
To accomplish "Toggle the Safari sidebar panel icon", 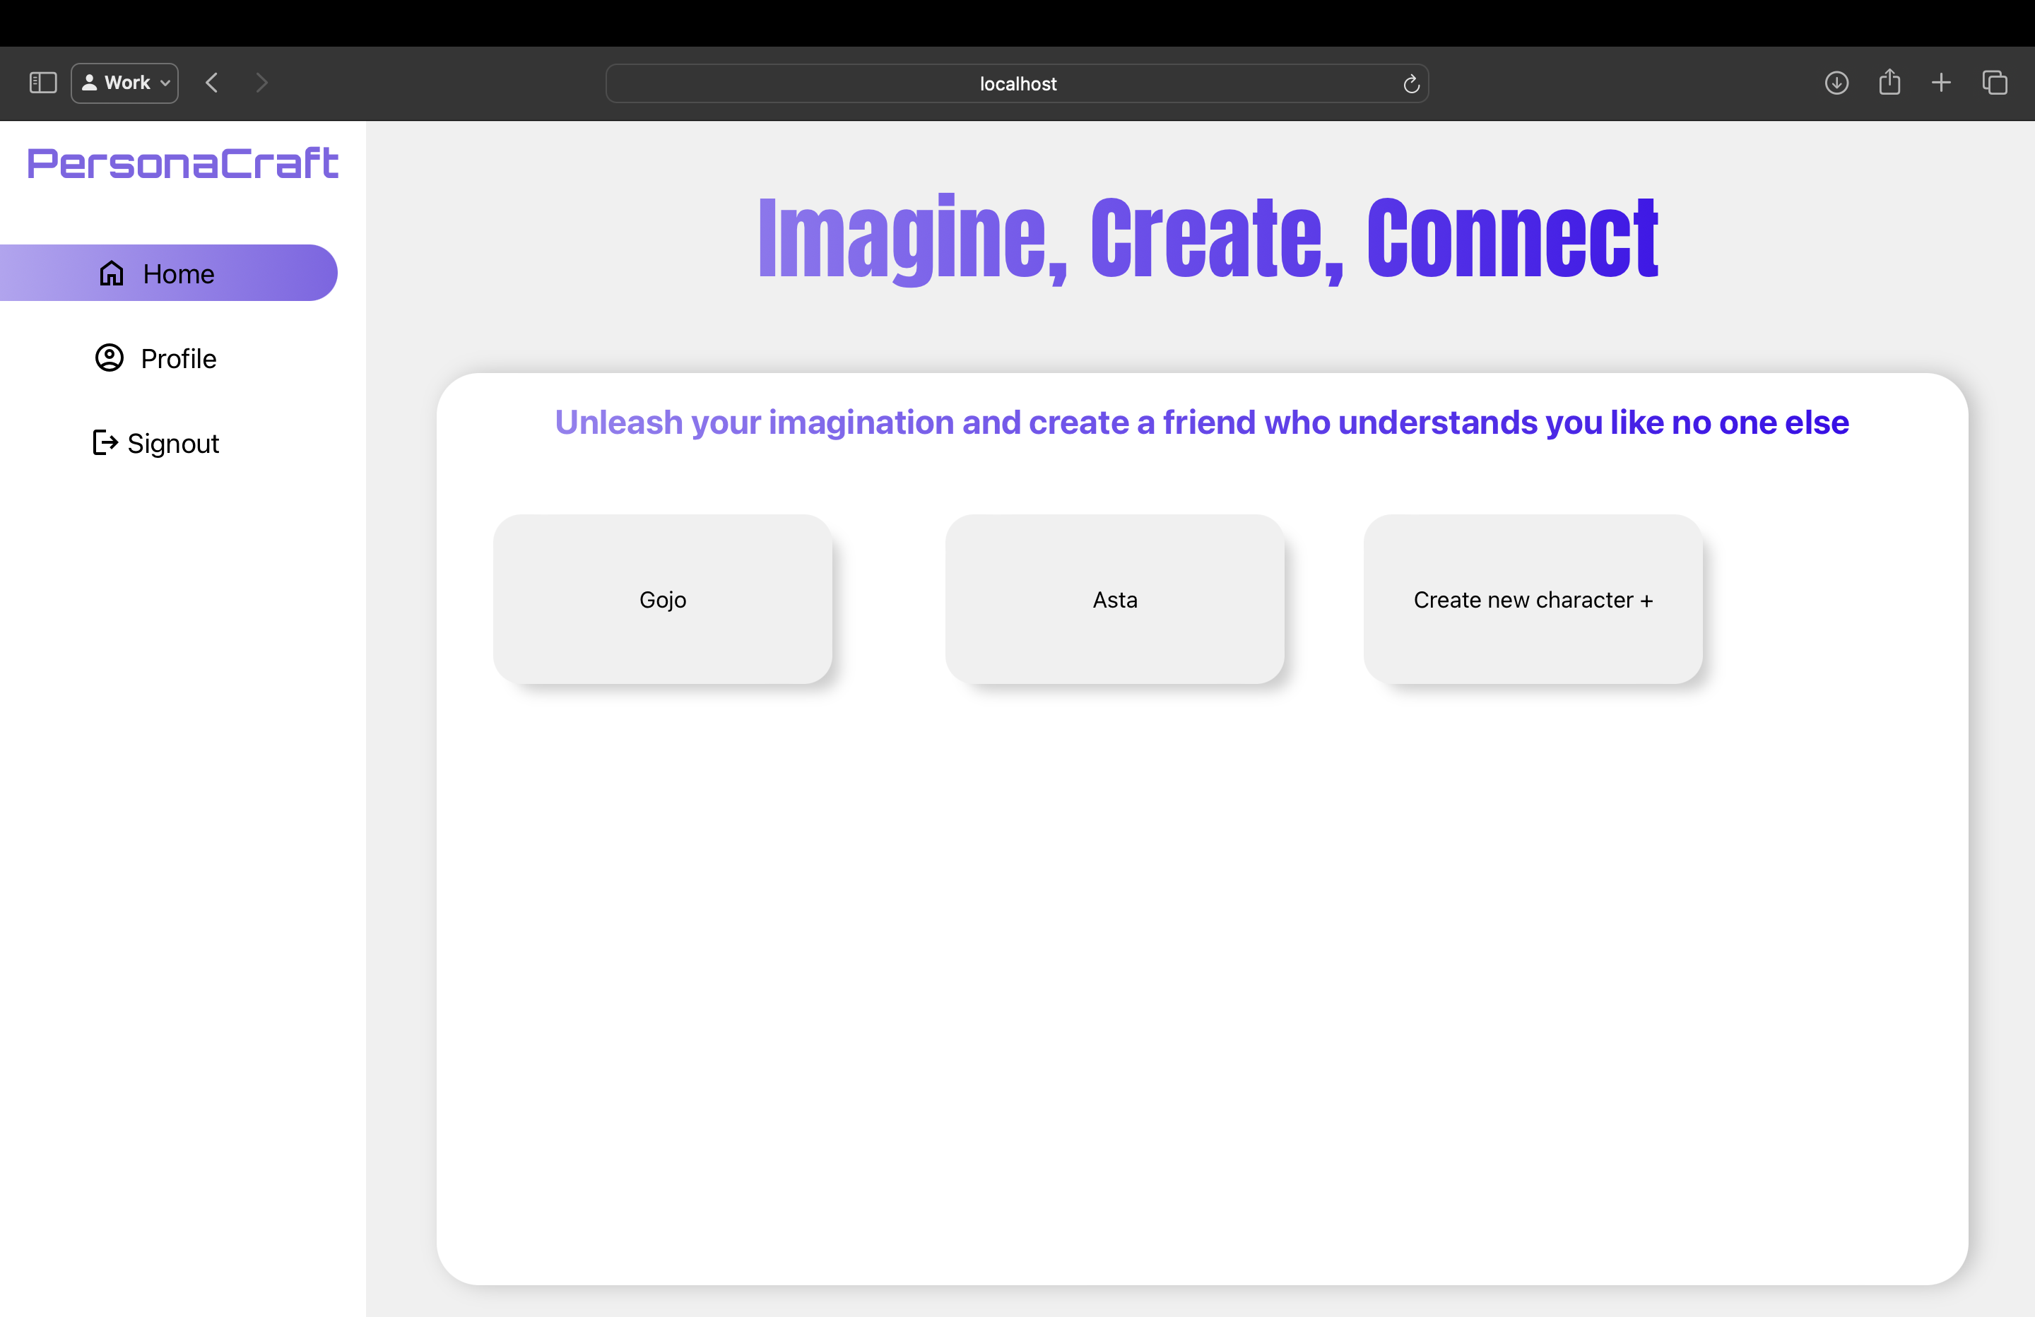I will (43, 83).
